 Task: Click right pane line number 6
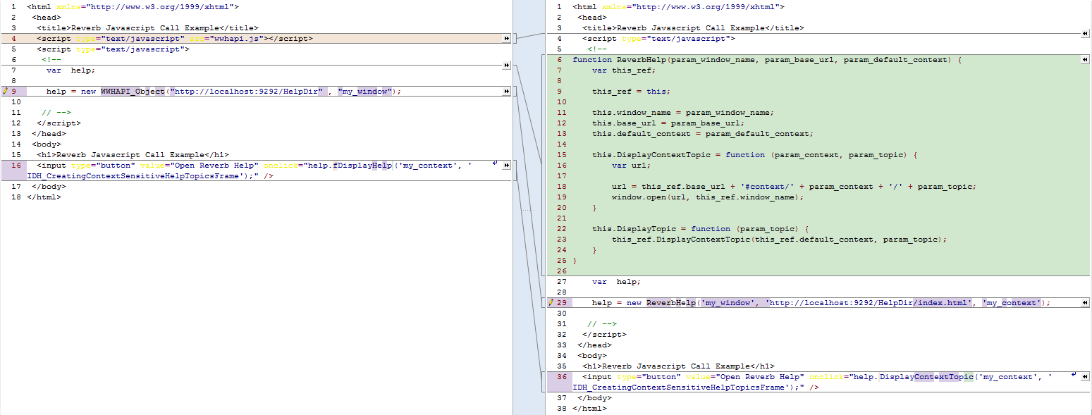(559, 60)
